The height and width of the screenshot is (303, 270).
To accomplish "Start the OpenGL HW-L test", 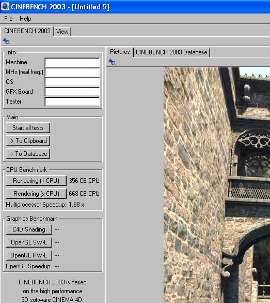I will click(x=29, y=255).
